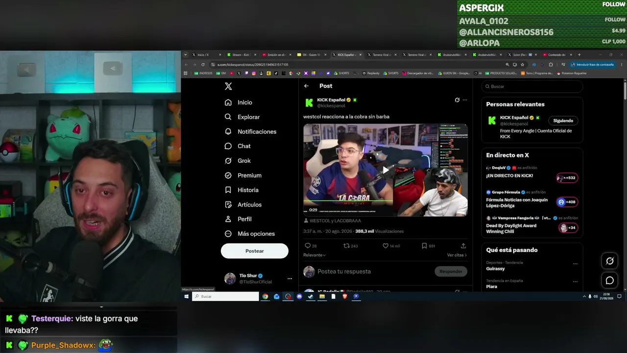Screen dimensions: 627x353
Task: Click the browser address bar URL
Action: tap(253, 65)
